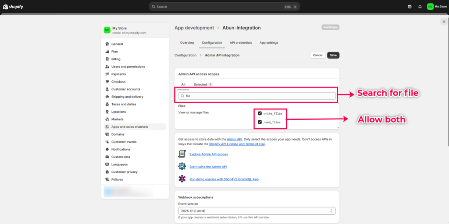This screenshot has height=224, width=449.
Task: Click the Languages icon
Action: click(x=107, y=164)
